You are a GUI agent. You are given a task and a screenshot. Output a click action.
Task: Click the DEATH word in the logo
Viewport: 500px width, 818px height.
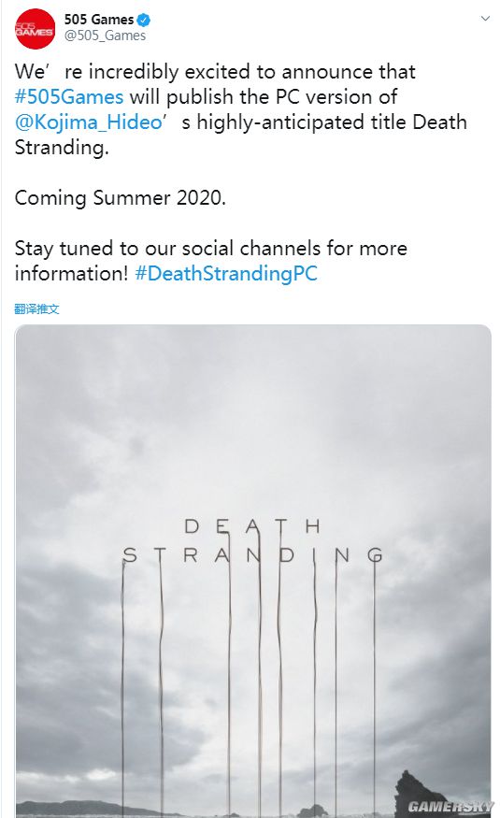tap(251, 526)
